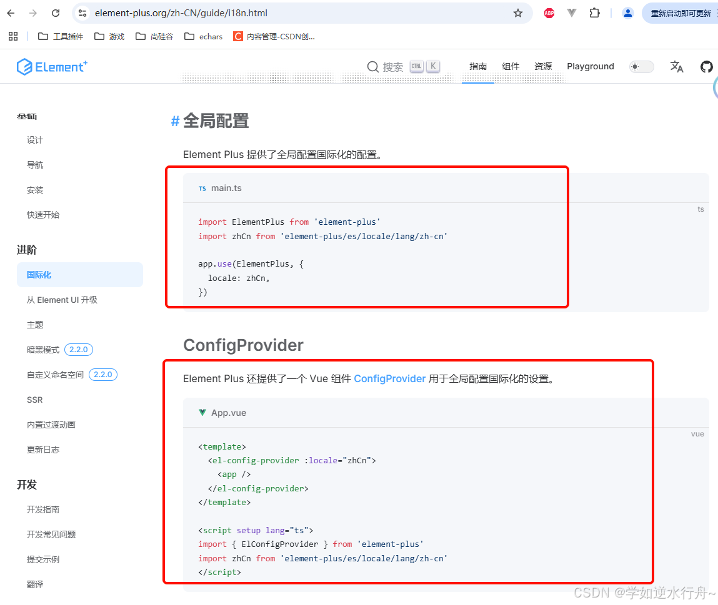Click the 开发 sidebar group heading
This screenshot has width=718, height=605.
27,484
